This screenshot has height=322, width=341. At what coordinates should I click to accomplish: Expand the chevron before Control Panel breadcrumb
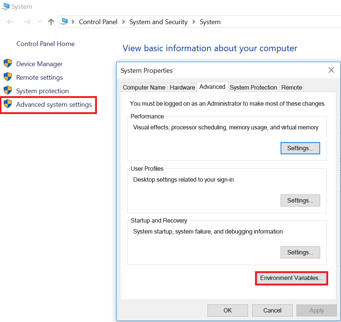[x=73, y=22]
